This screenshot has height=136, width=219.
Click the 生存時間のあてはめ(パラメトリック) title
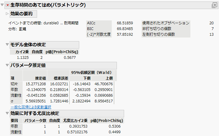tap(48, 5)
